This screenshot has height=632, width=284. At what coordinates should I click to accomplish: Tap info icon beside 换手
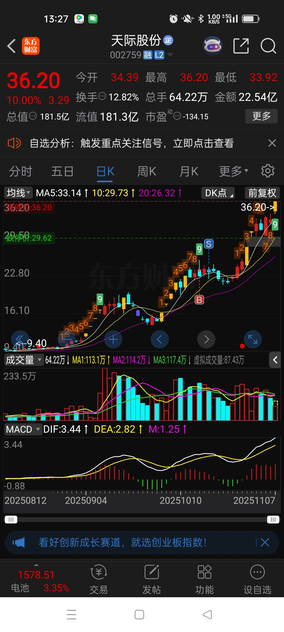(102, 96)
